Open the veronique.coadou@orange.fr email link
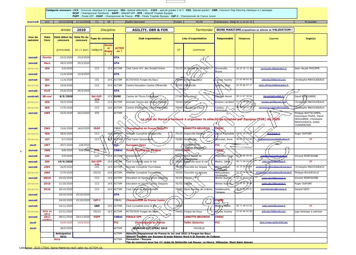 (x=274, y=108)
